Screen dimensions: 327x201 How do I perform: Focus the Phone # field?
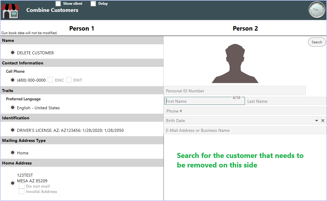click(x=245, y=111)
